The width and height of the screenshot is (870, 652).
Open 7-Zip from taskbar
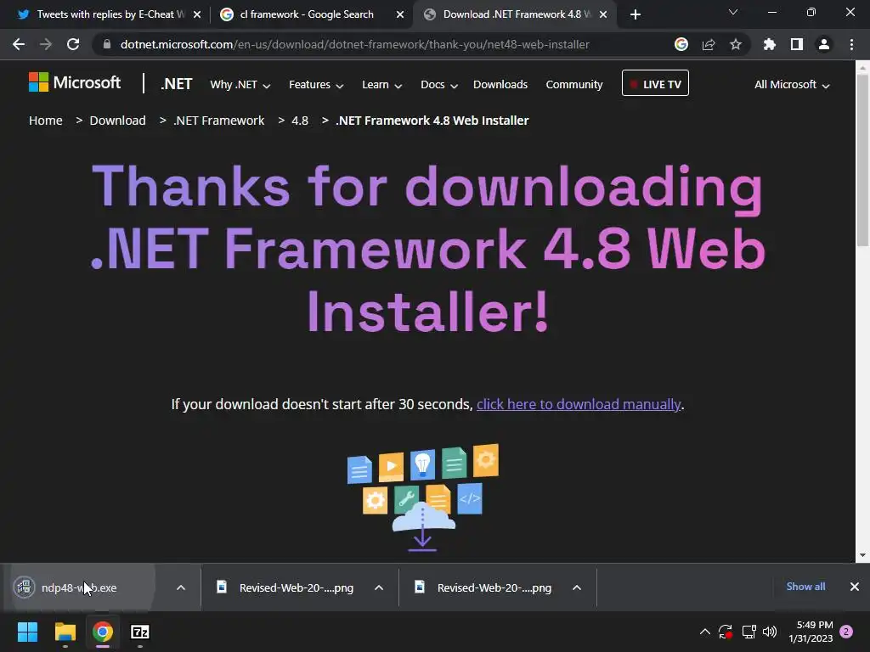point(140,632)
